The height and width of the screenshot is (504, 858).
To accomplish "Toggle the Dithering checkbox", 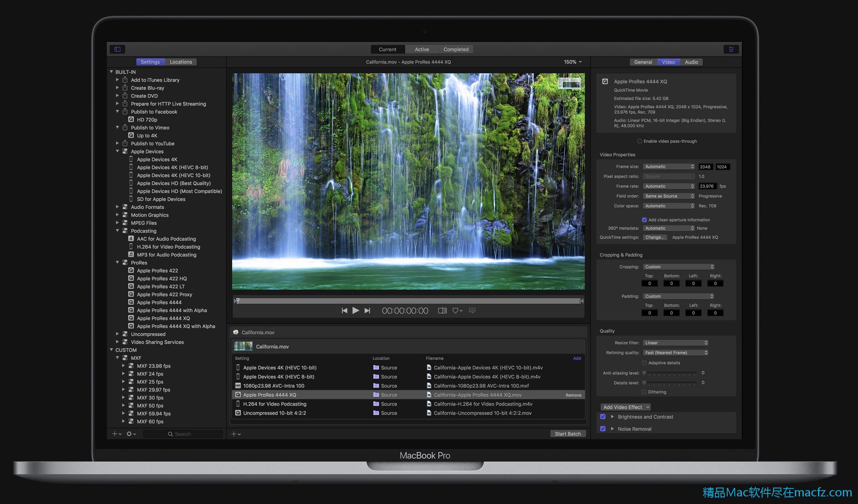I will 644,392.
